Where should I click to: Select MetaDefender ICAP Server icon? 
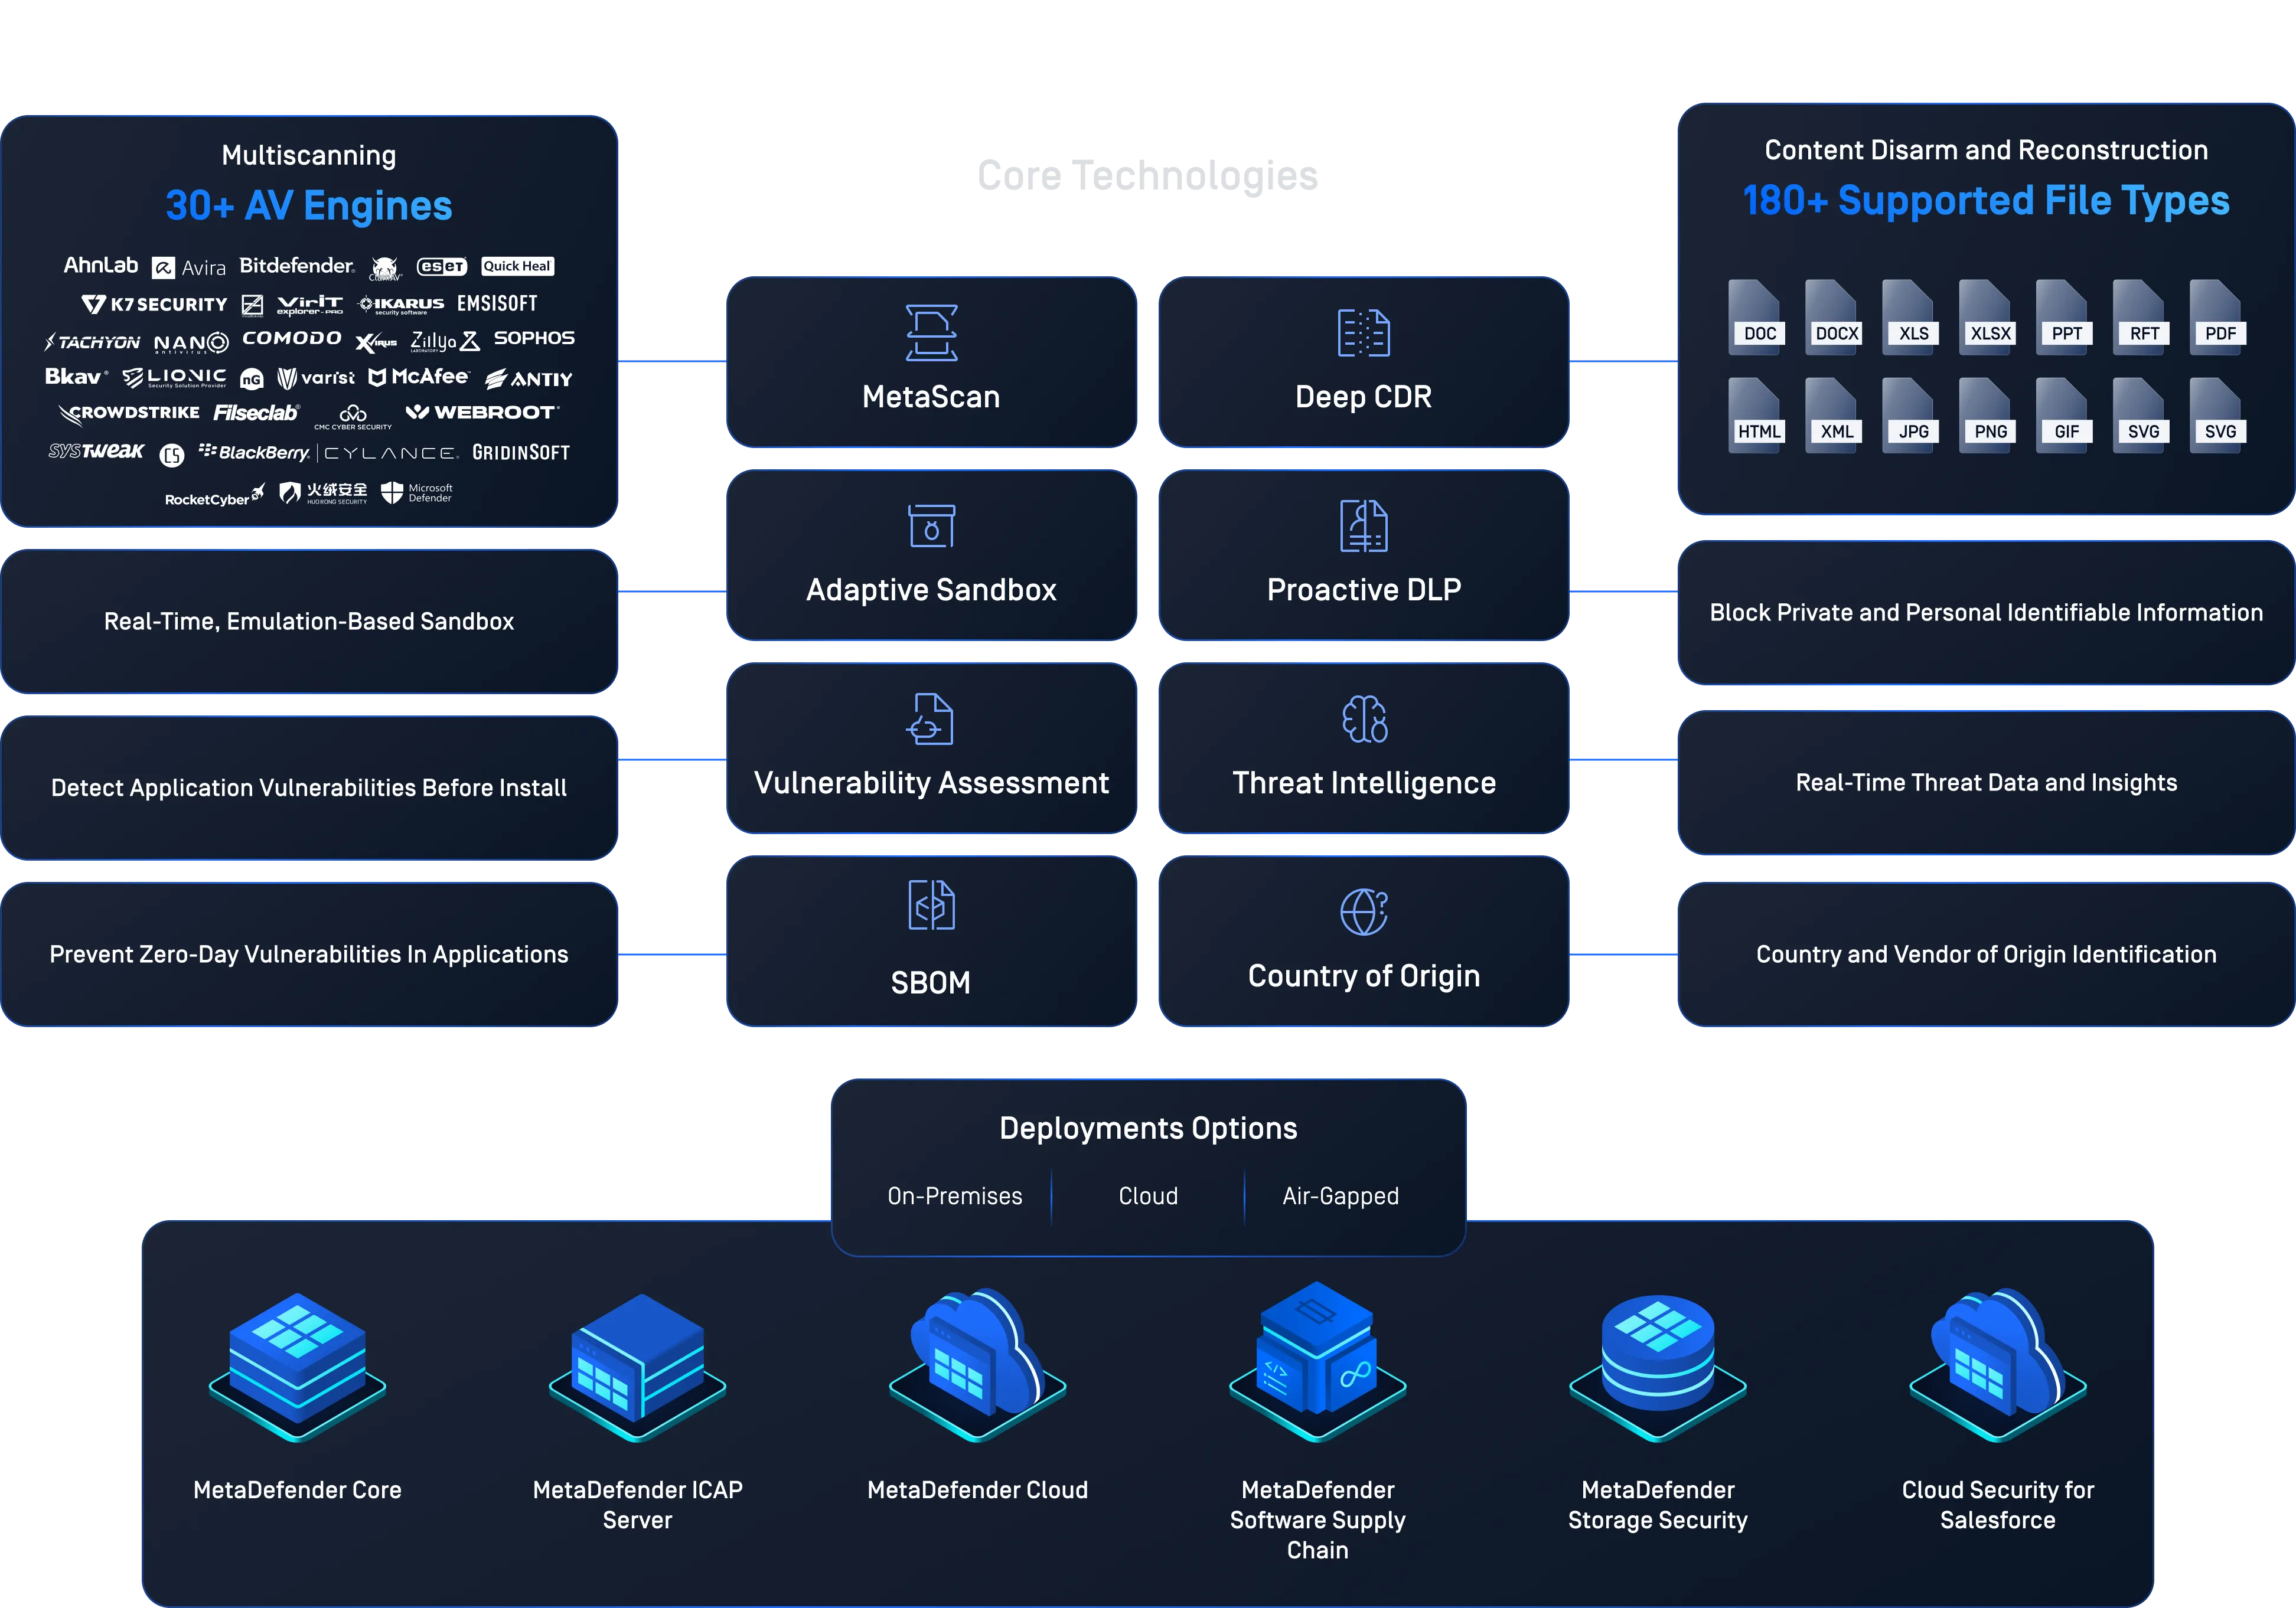point(637,1366)
